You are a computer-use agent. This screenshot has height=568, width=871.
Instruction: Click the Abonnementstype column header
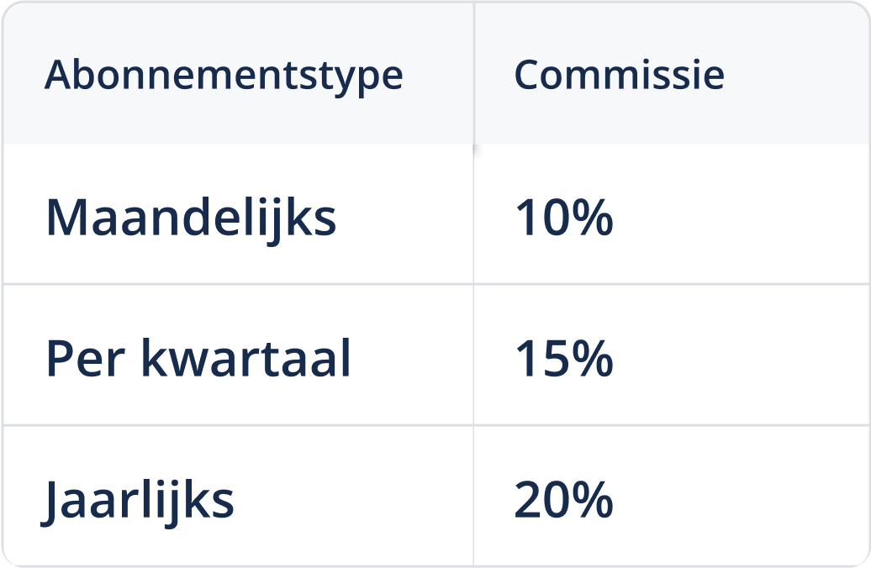pos(224,76)
